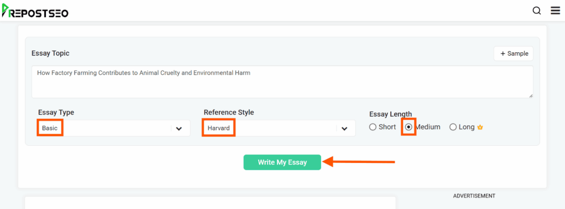Click the Essay Topic heading label
565x209 pixels.
coord(50,53)
